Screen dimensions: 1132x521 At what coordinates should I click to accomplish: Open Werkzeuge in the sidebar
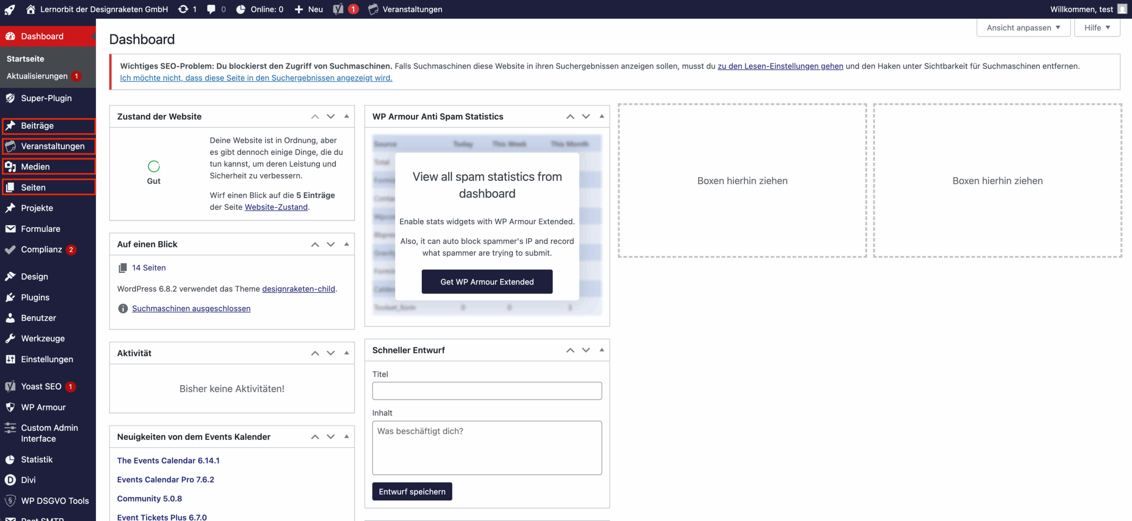point(42,338)
